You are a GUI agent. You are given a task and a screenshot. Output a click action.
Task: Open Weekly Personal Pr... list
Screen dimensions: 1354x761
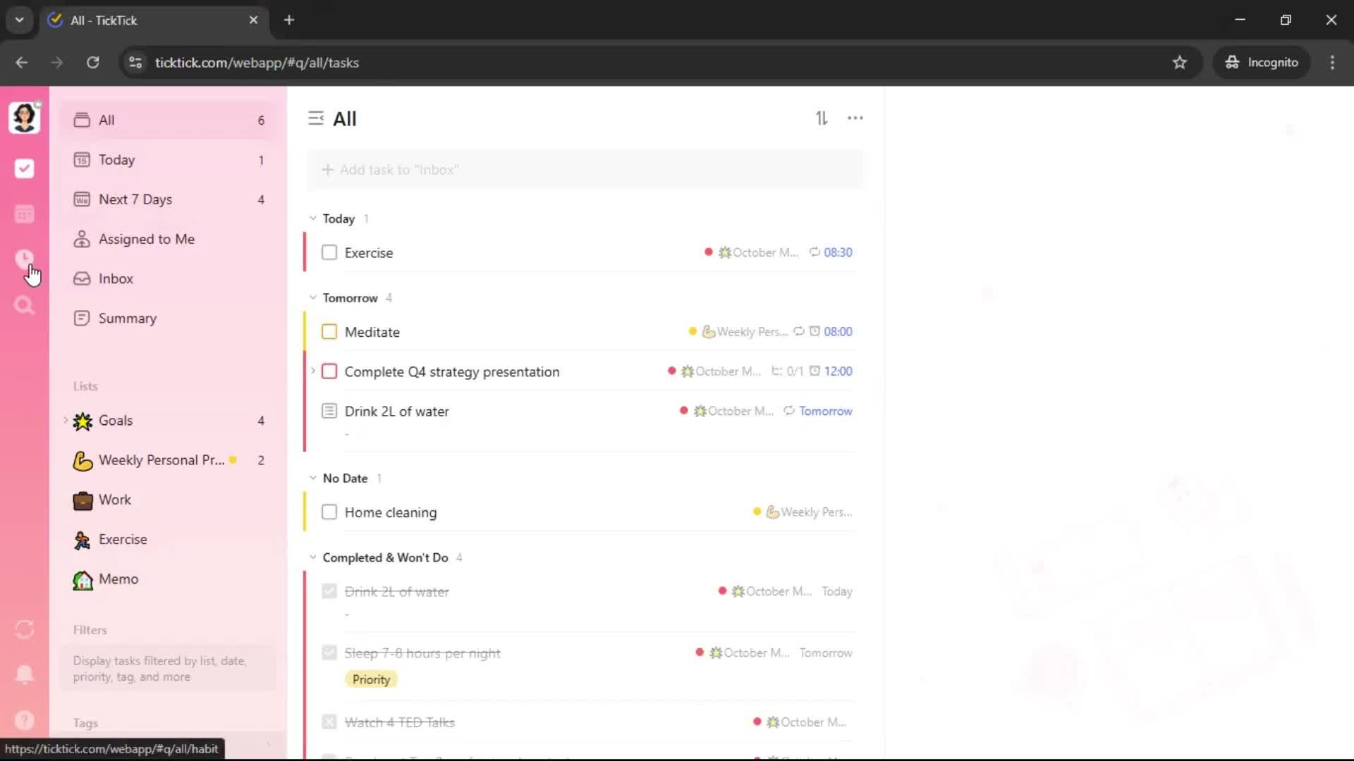pyautogui.click(x=161, y=460)
